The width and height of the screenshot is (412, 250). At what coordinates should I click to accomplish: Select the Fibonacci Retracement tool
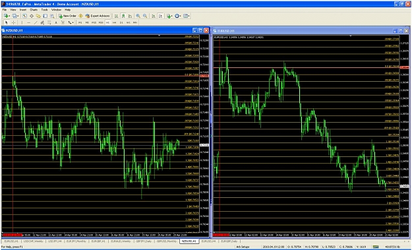(x=49, y=22)
